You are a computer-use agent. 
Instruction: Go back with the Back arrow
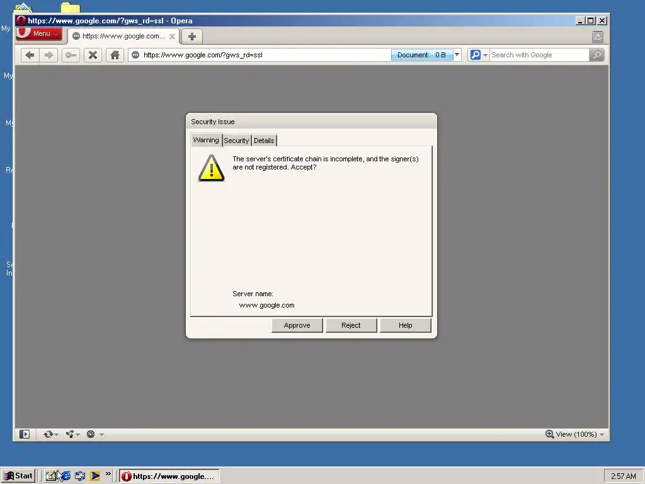coord(30,55)
